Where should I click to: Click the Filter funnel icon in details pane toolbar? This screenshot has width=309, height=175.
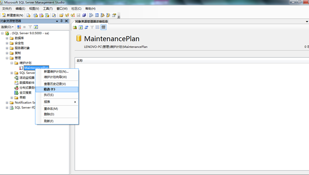92,28
